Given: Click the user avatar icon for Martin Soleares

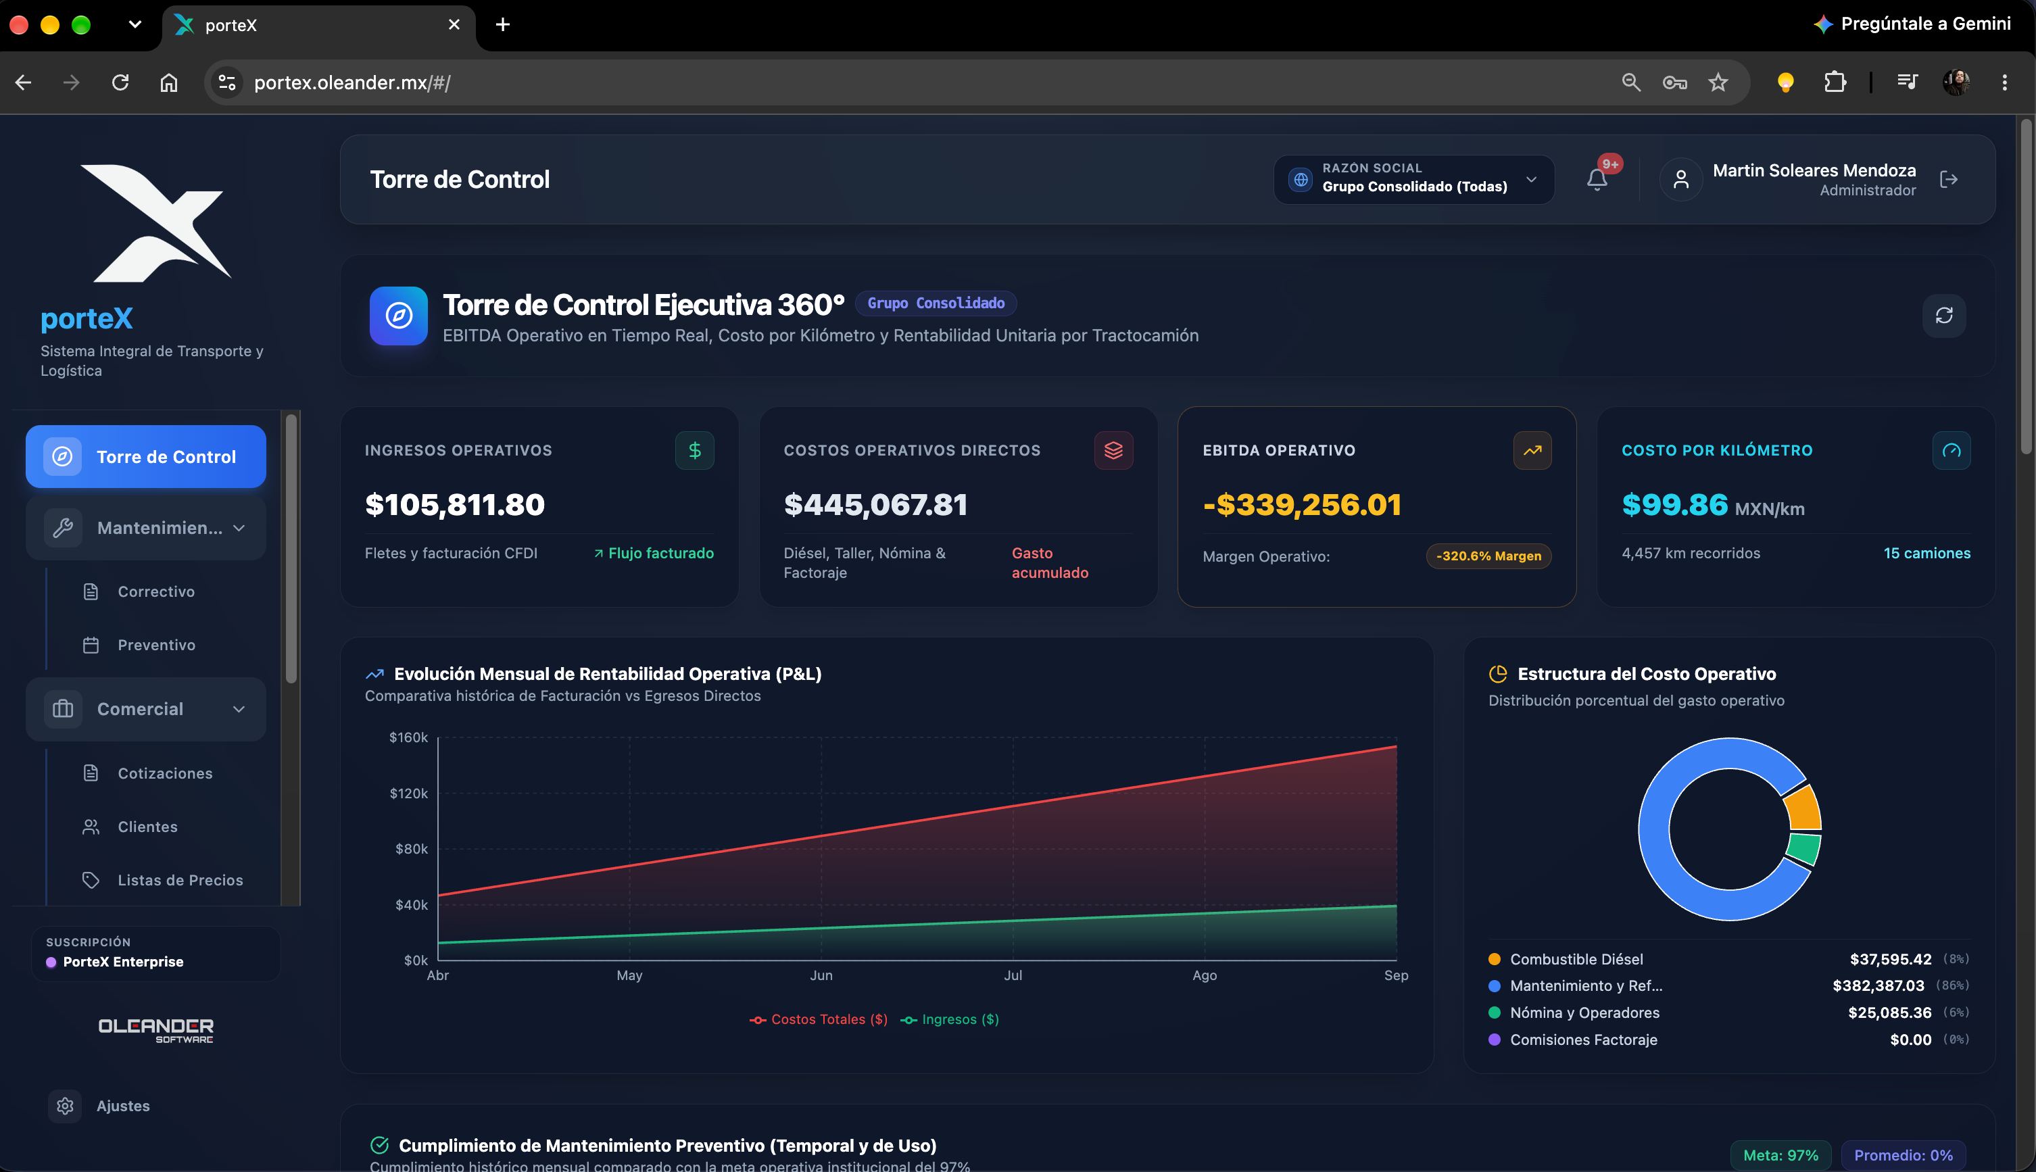Looking at the screenshot, I should [1681, 180].
